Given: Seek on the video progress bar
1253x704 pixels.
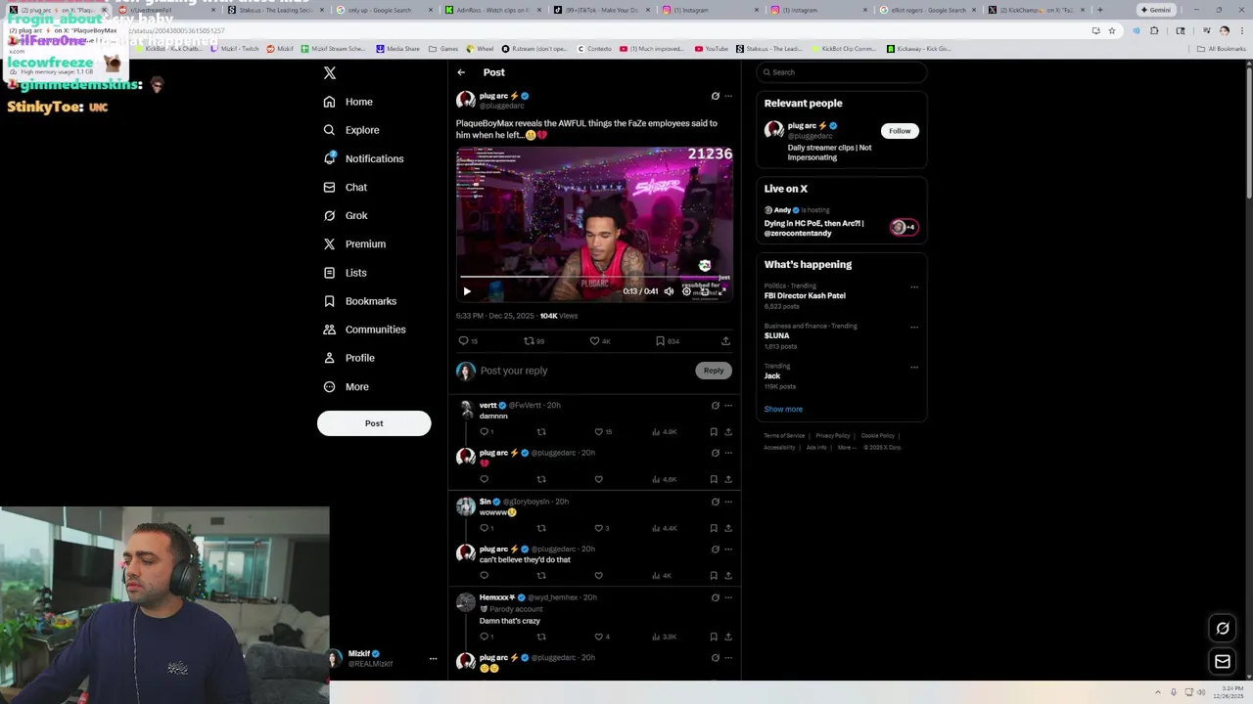Looking at the screenshot, I should click(x=593, y=277).
